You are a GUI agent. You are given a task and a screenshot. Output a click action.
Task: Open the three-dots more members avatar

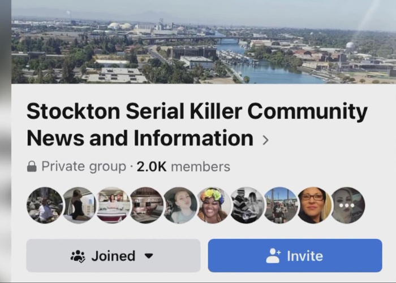point(347,205)
